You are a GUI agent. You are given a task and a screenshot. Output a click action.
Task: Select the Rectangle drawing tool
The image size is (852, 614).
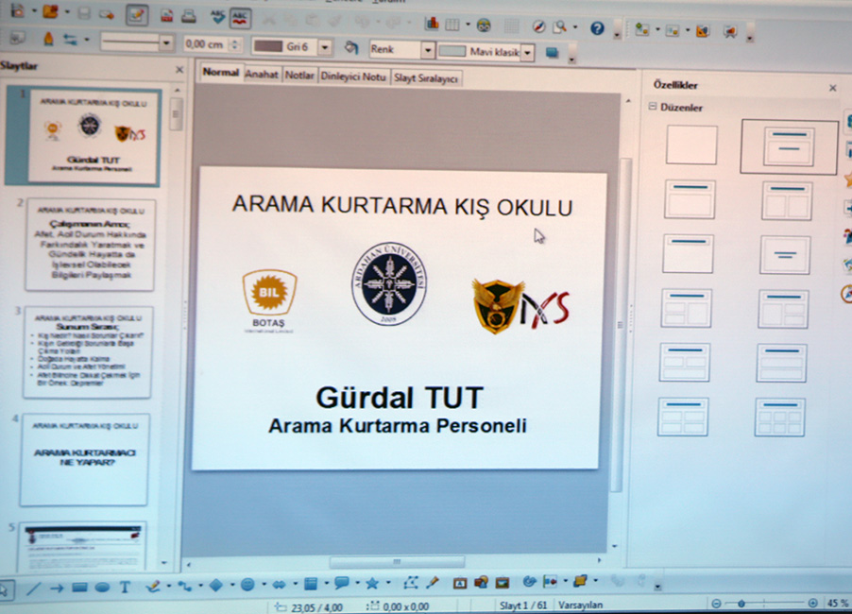pyautogui.click(x=80, y=587)
